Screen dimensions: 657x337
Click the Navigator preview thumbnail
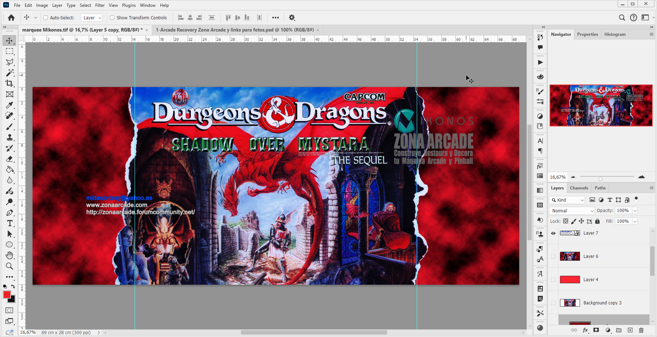pos(601,105)
